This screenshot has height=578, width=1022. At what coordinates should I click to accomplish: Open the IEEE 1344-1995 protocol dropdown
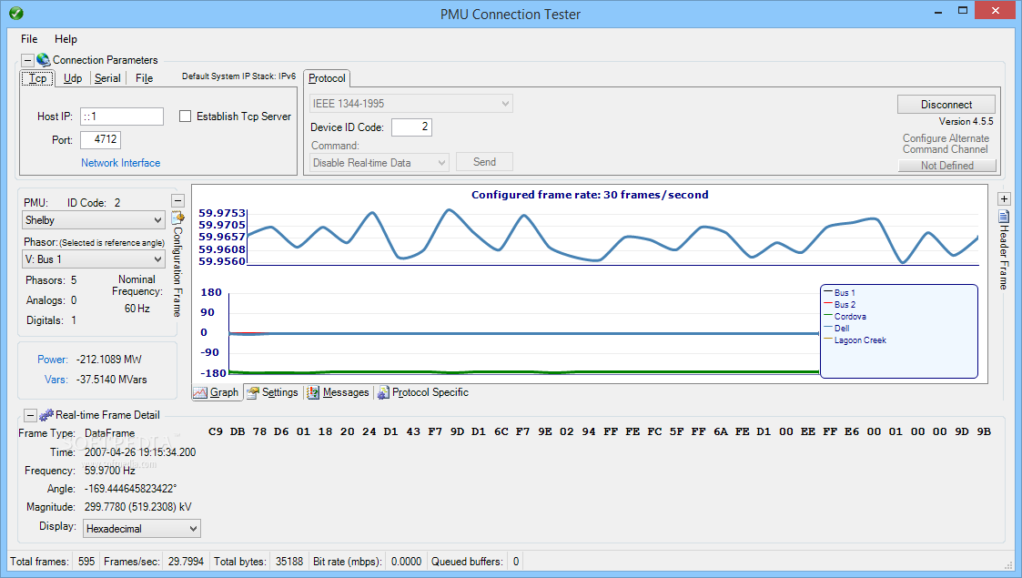(410, 104)
